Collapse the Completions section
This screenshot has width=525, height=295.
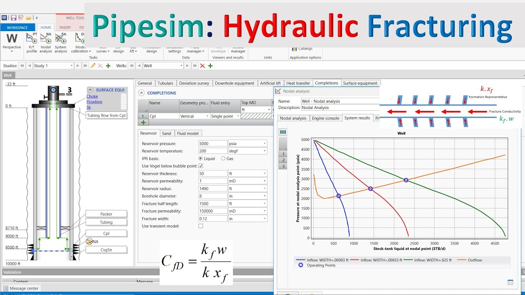coord(141,93)
